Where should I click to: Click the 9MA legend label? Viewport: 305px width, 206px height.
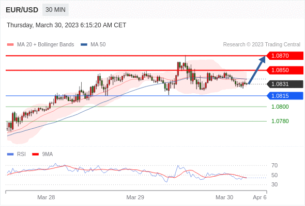[x=48, y=154]
